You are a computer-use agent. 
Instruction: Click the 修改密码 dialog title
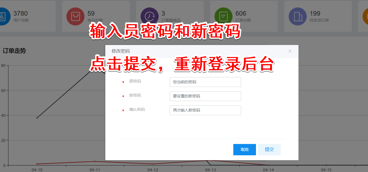click(x=121, y=51)
